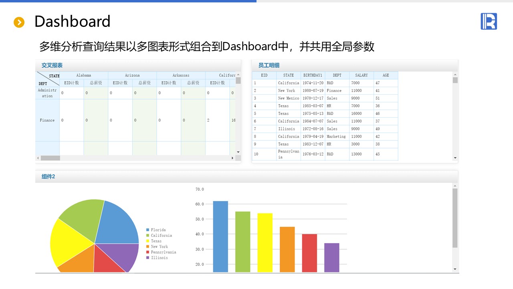The image size is (513, 289).
Task: Click the Pennsylvania state cell in employee table
Action: pyautogui.click(x=289, y=154)
